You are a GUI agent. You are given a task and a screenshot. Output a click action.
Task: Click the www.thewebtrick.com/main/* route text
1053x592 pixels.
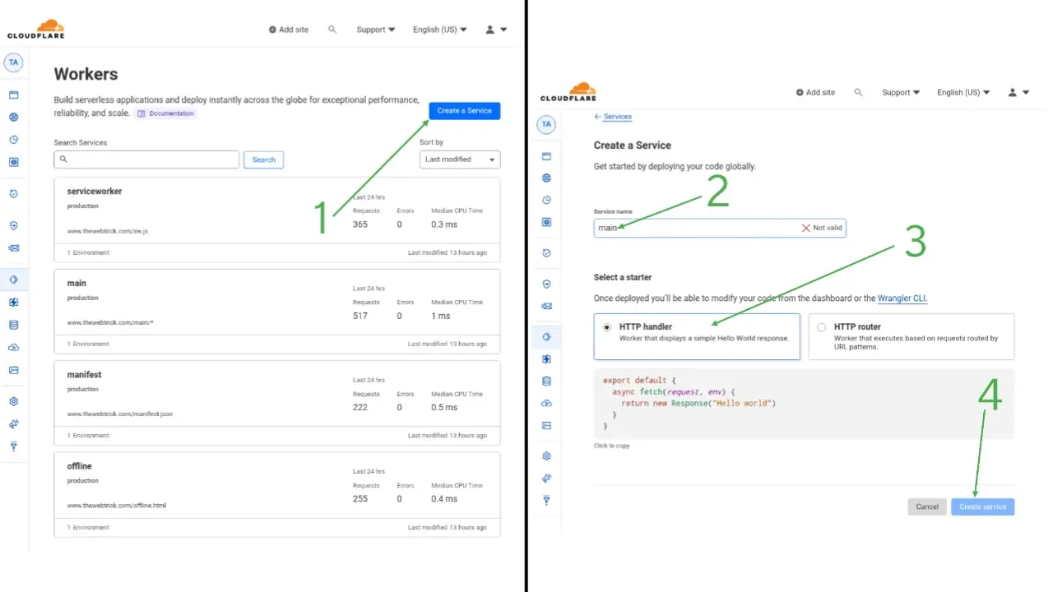110,322
